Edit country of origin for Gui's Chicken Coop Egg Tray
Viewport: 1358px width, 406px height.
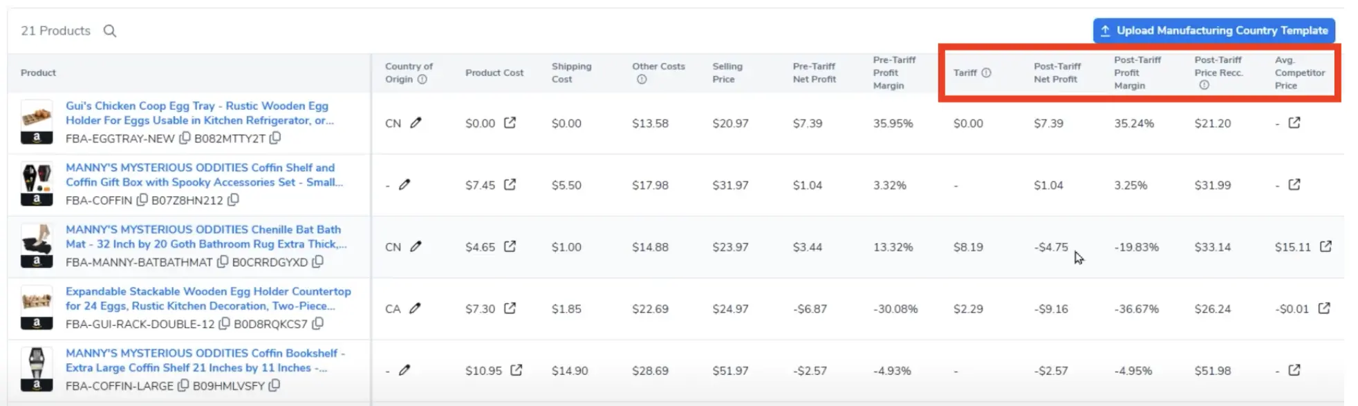(x=416, y=123)
